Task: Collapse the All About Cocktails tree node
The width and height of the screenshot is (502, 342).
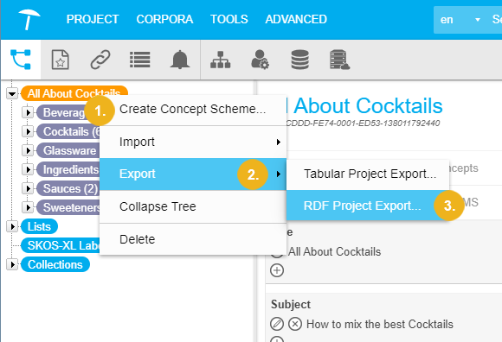Action: (x=12, y=94)
